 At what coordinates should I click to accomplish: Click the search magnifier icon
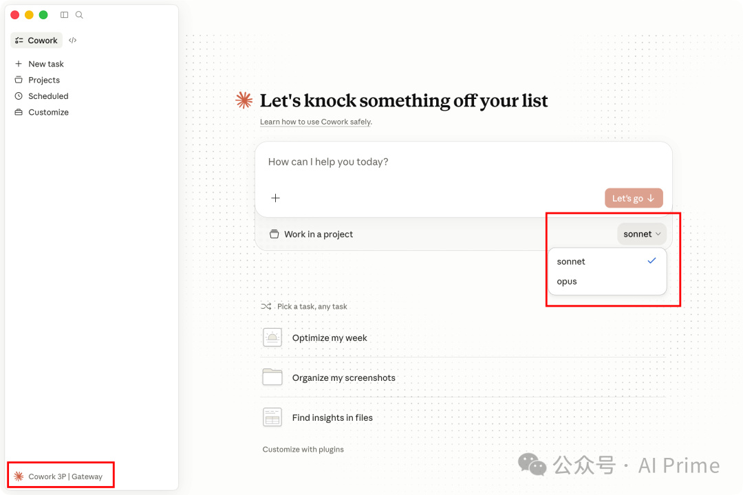click(x=79, y=14)
